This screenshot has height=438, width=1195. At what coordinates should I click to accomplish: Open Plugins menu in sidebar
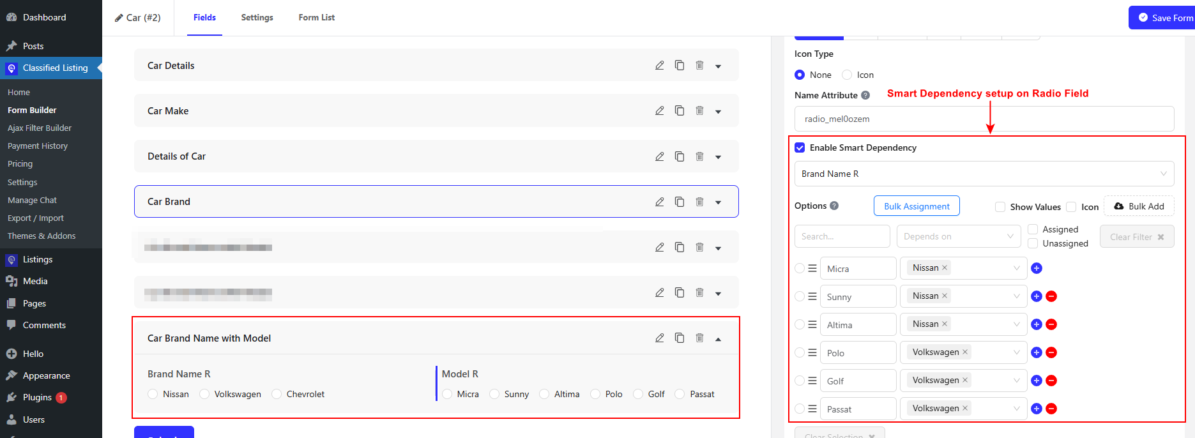(37, 397)
